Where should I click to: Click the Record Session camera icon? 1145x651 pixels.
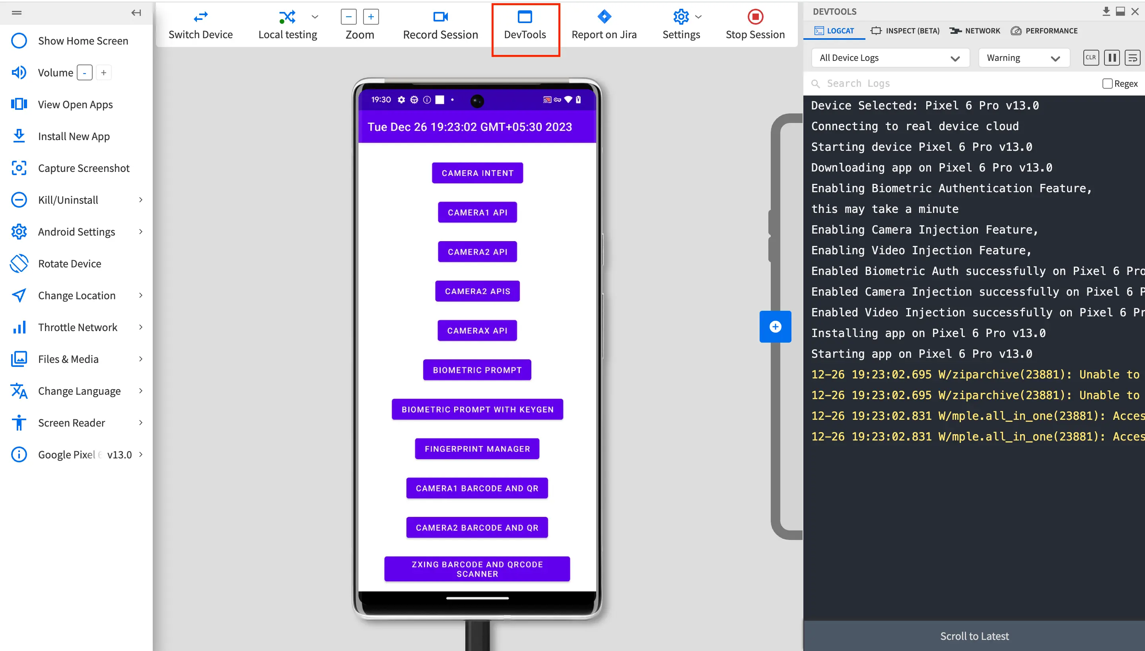[x=440, y=17]
